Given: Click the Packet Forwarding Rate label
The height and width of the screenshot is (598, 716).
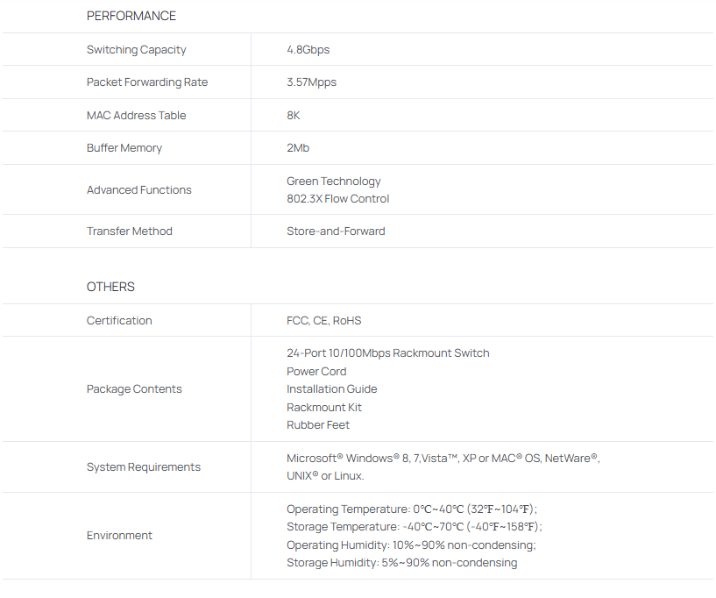Looking at the screenshot, I should point(147,82).
